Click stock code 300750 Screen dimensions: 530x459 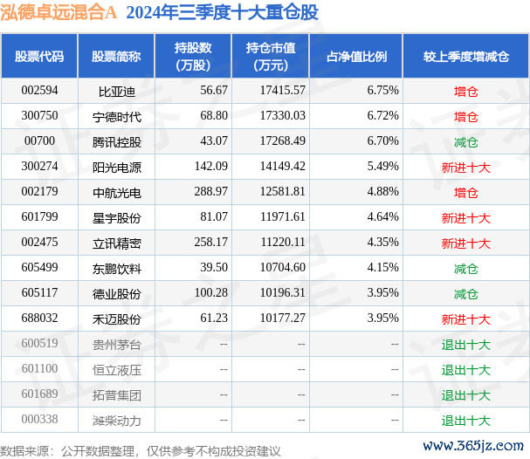(39, 116)
